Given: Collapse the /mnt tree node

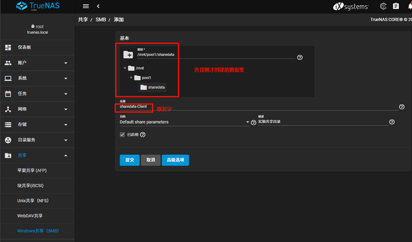Looking at the screenshot, I should [125, 68].
